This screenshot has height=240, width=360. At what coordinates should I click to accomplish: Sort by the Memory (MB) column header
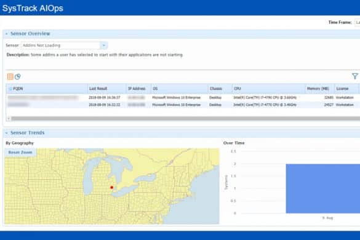click(320, 89)
